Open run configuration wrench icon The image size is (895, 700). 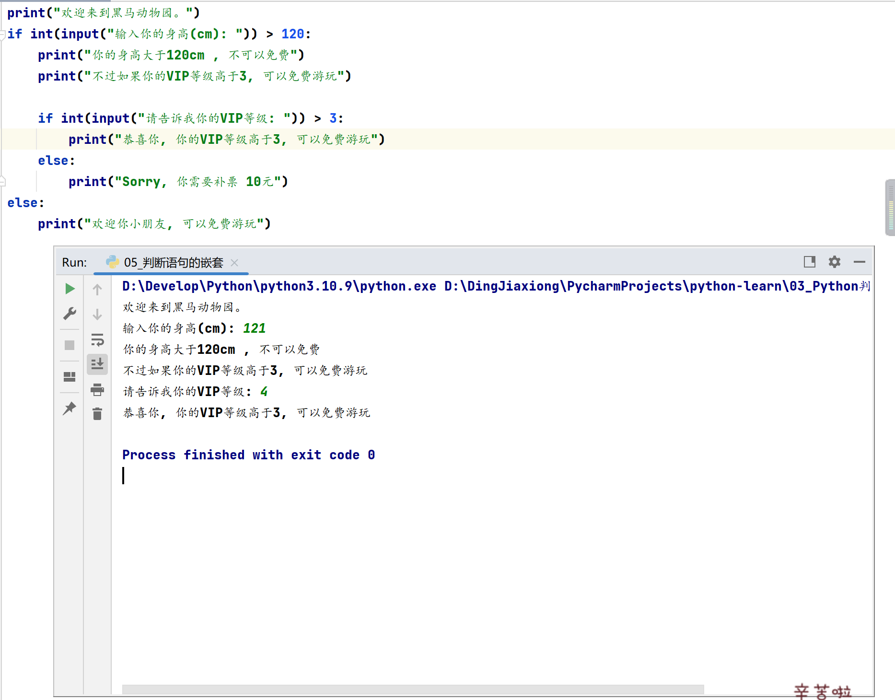coord(70,314)
